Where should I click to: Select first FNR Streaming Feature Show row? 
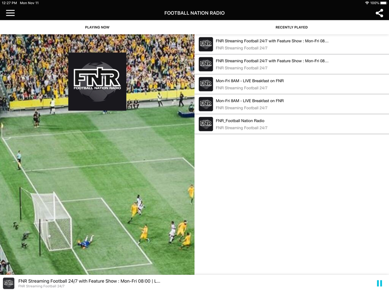pyautogui.click(x=292, y=44)
